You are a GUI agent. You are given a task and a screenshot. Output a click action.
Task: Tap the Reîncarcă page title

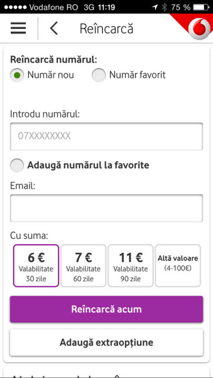pyautogui.click(x=106, y=29)
